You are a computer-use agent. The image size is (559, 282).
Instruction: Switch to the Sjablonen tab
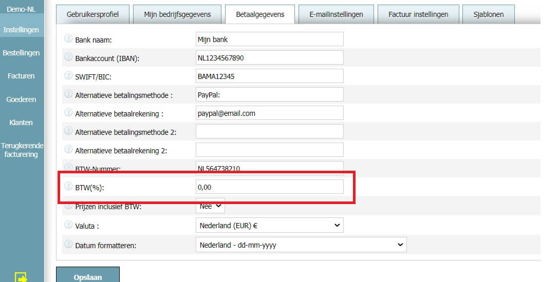point(489,14)
